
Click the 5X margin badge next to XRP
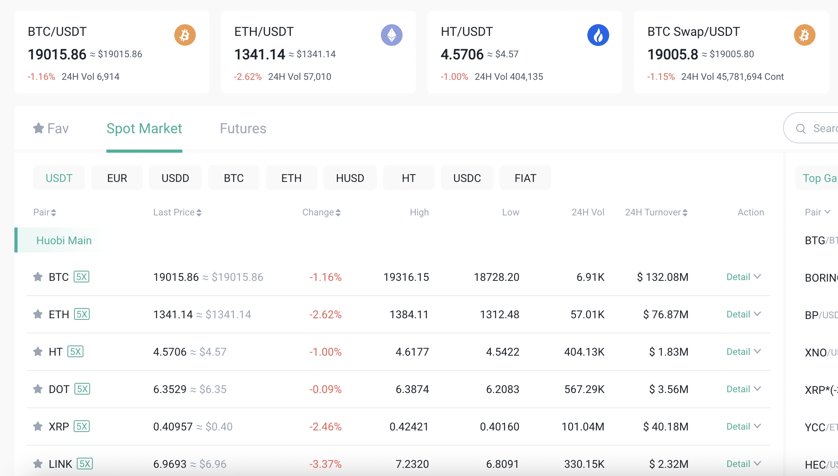[x=82, y=427]
